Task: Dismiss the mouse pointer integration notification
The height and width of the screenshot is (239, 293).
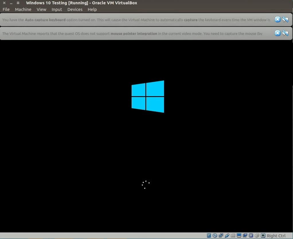Action: 278,33
